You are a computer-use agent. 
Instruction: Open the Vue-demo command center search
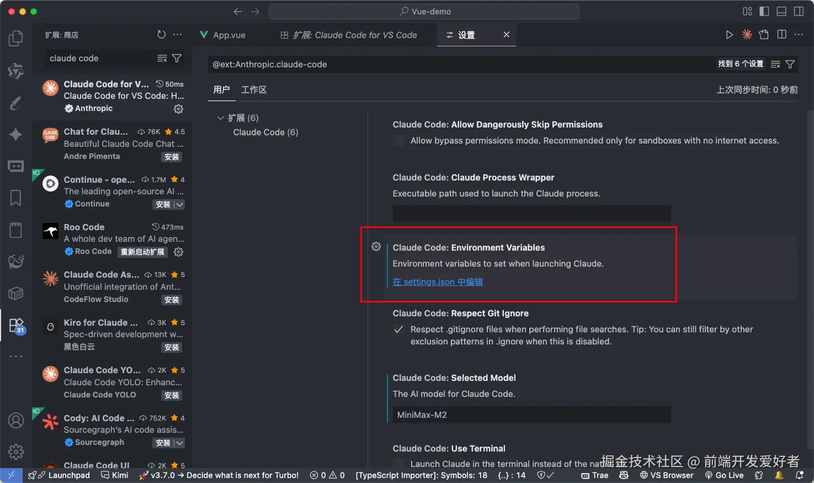tap(424, 12)
